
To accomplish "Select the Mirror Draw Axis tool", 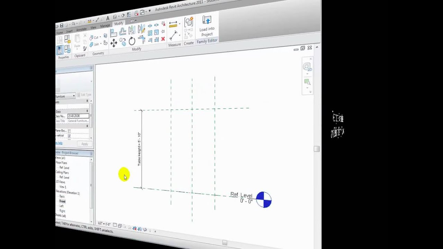I will coord(142,29).
